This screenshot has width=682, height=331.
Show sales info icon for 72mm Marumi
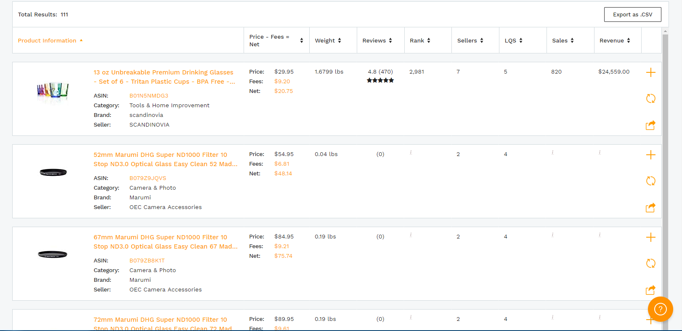(552, 317)
